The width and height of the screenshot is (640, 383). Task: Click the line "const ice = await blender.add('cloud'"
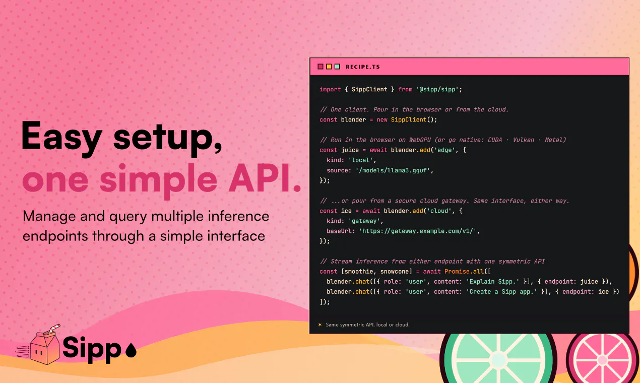pyautogui.click(x=391, y=211)
